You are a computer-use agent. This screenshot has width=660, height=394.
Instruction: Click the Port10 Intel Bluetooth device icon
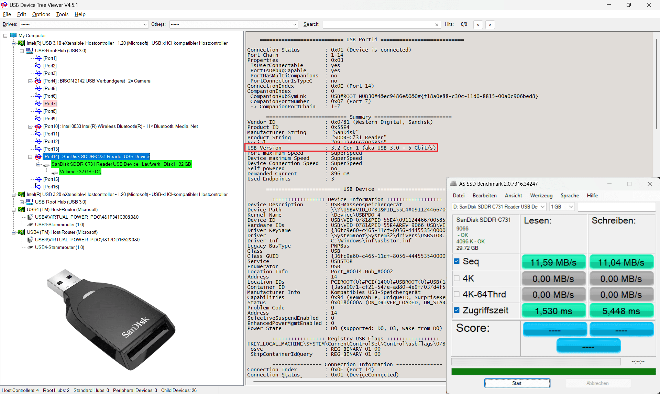pos(38,126)
